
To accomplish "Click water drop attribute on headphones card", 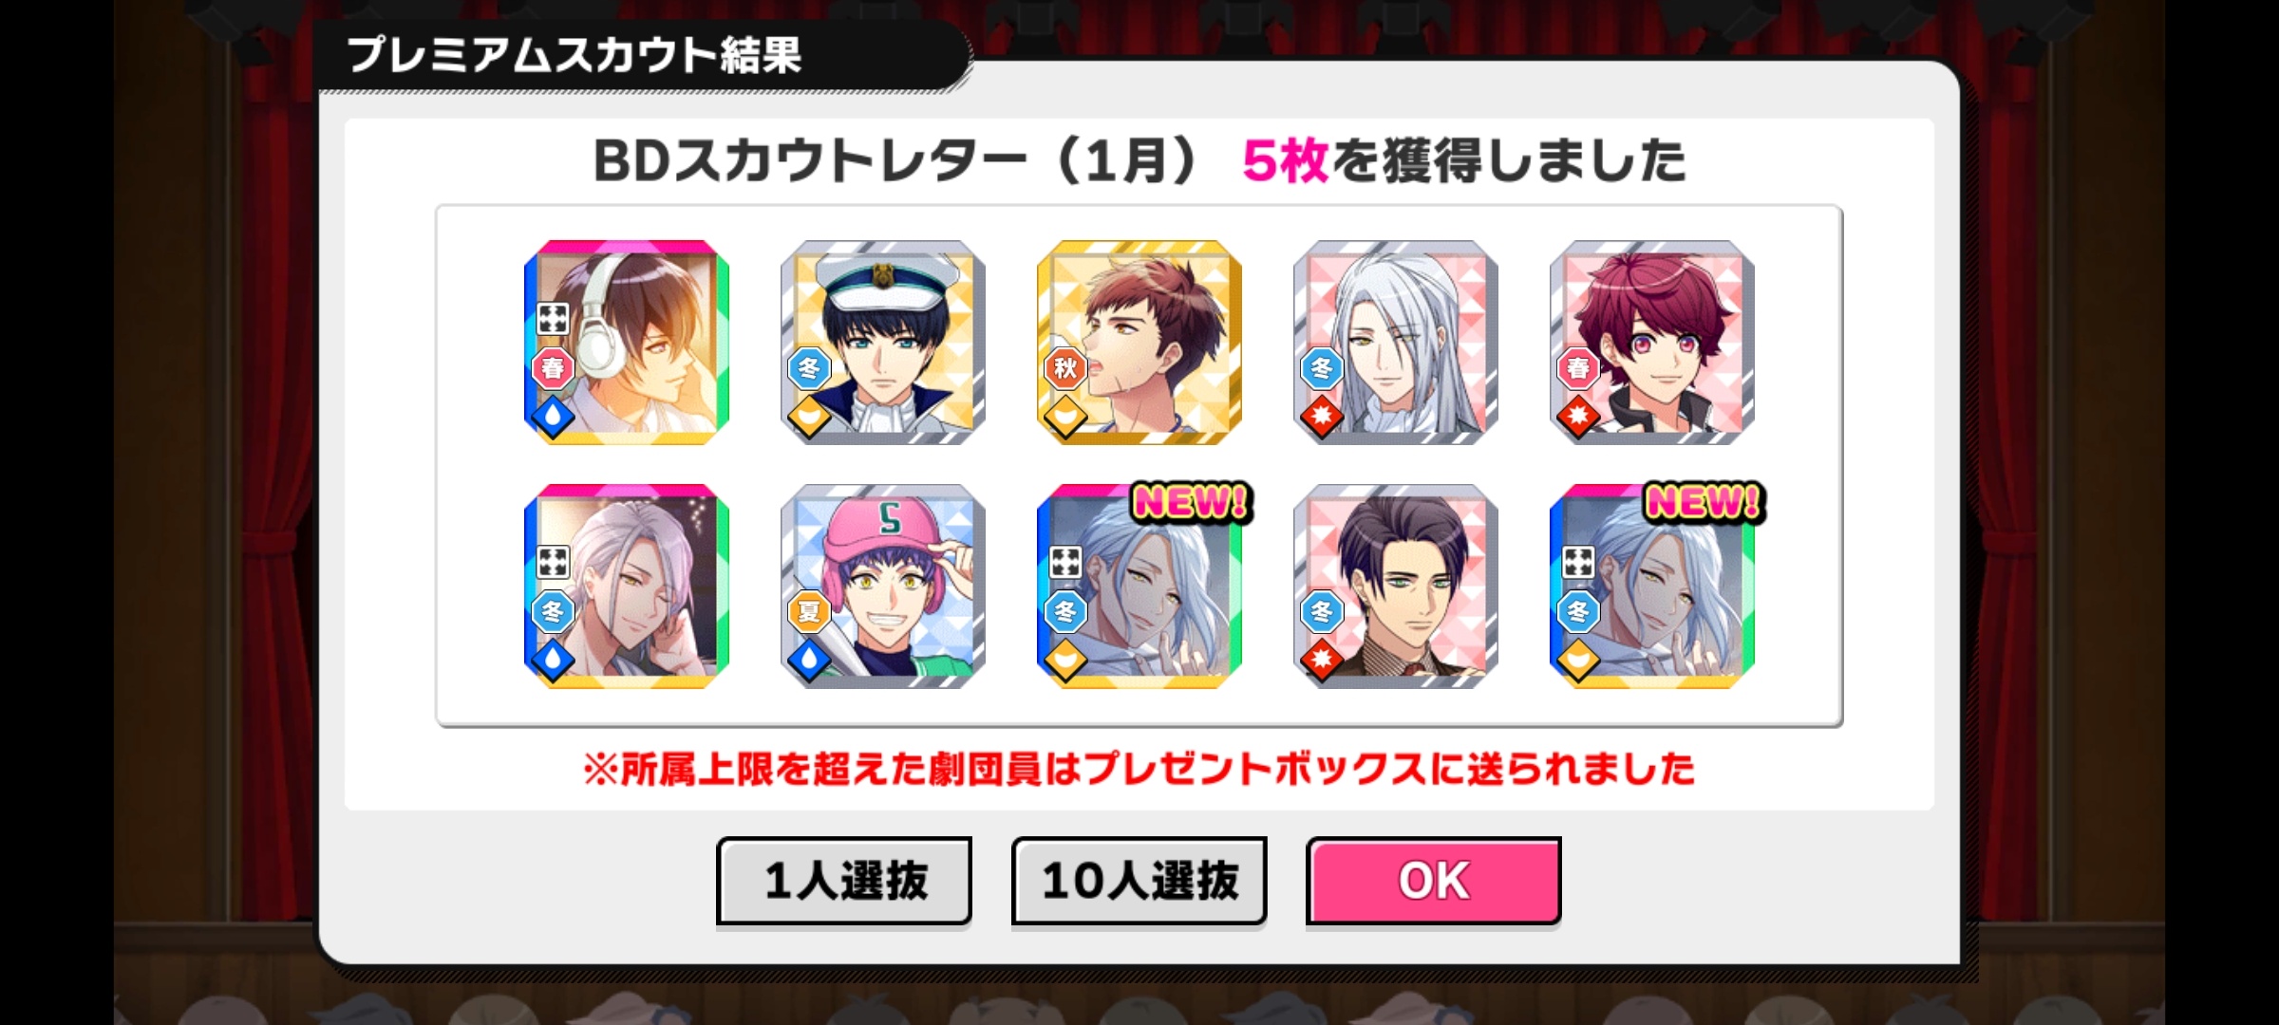I will pos(553,417).
